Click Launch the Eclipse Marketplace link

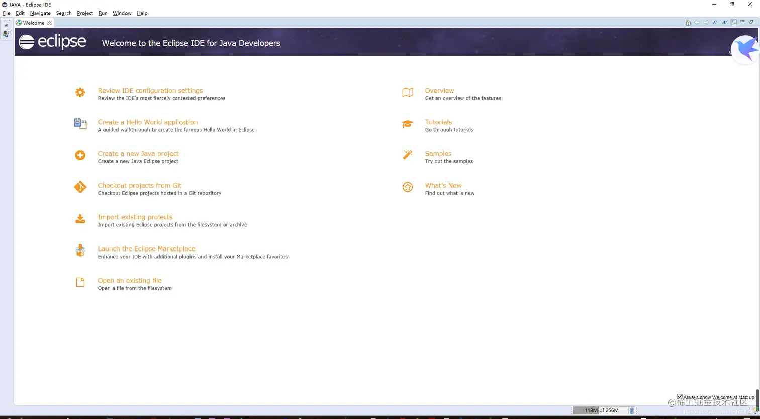146,249
